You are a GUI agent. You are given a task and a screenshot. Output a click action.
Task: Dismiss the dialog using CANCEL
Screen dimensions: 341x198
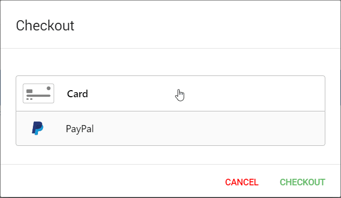click(242, 182)
